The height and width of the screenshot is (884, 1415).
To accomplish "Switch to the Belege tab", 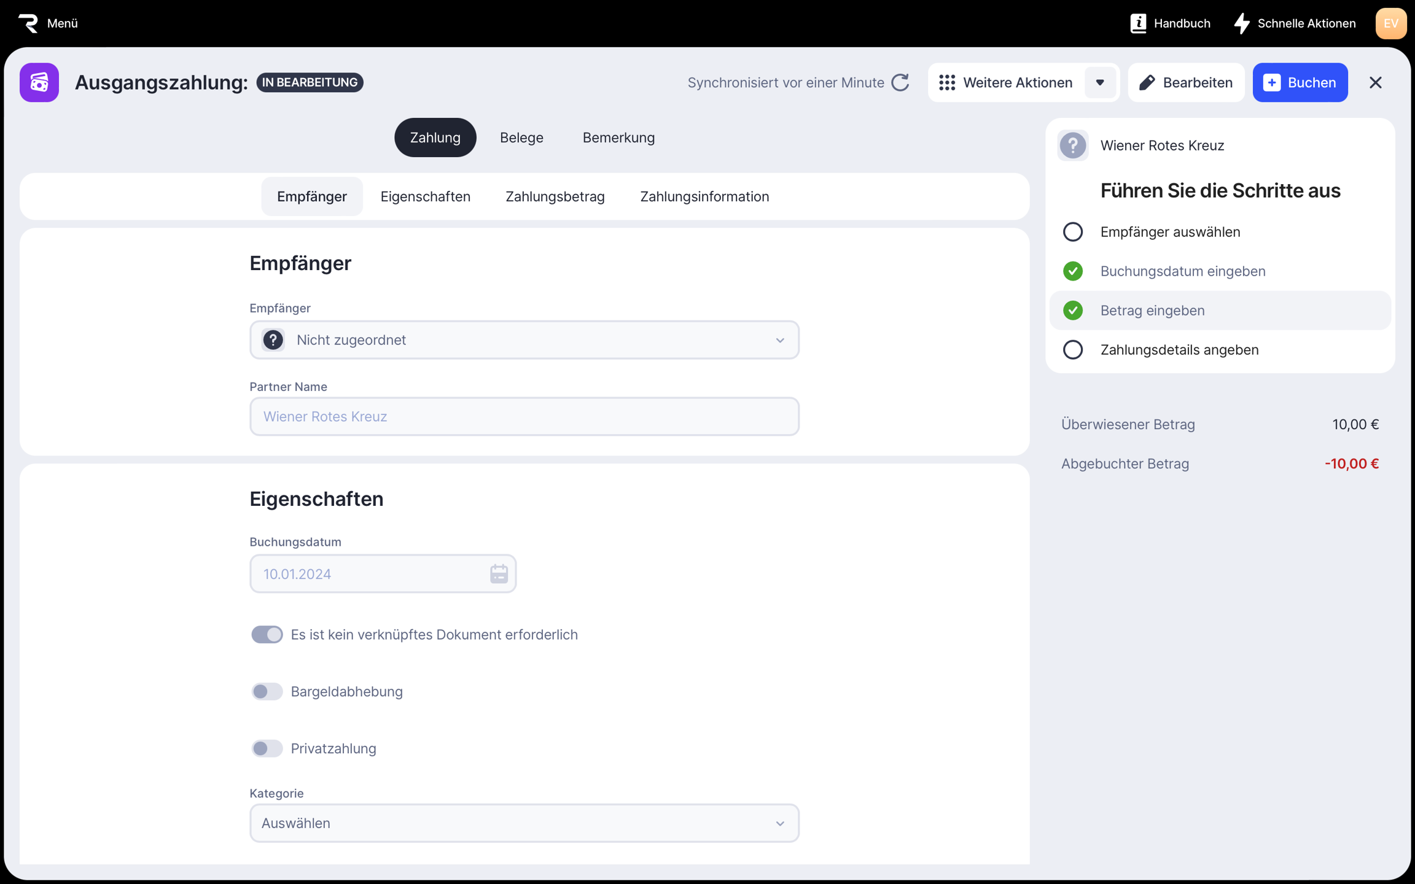I will pyautogui.click(x=521, y=138).
